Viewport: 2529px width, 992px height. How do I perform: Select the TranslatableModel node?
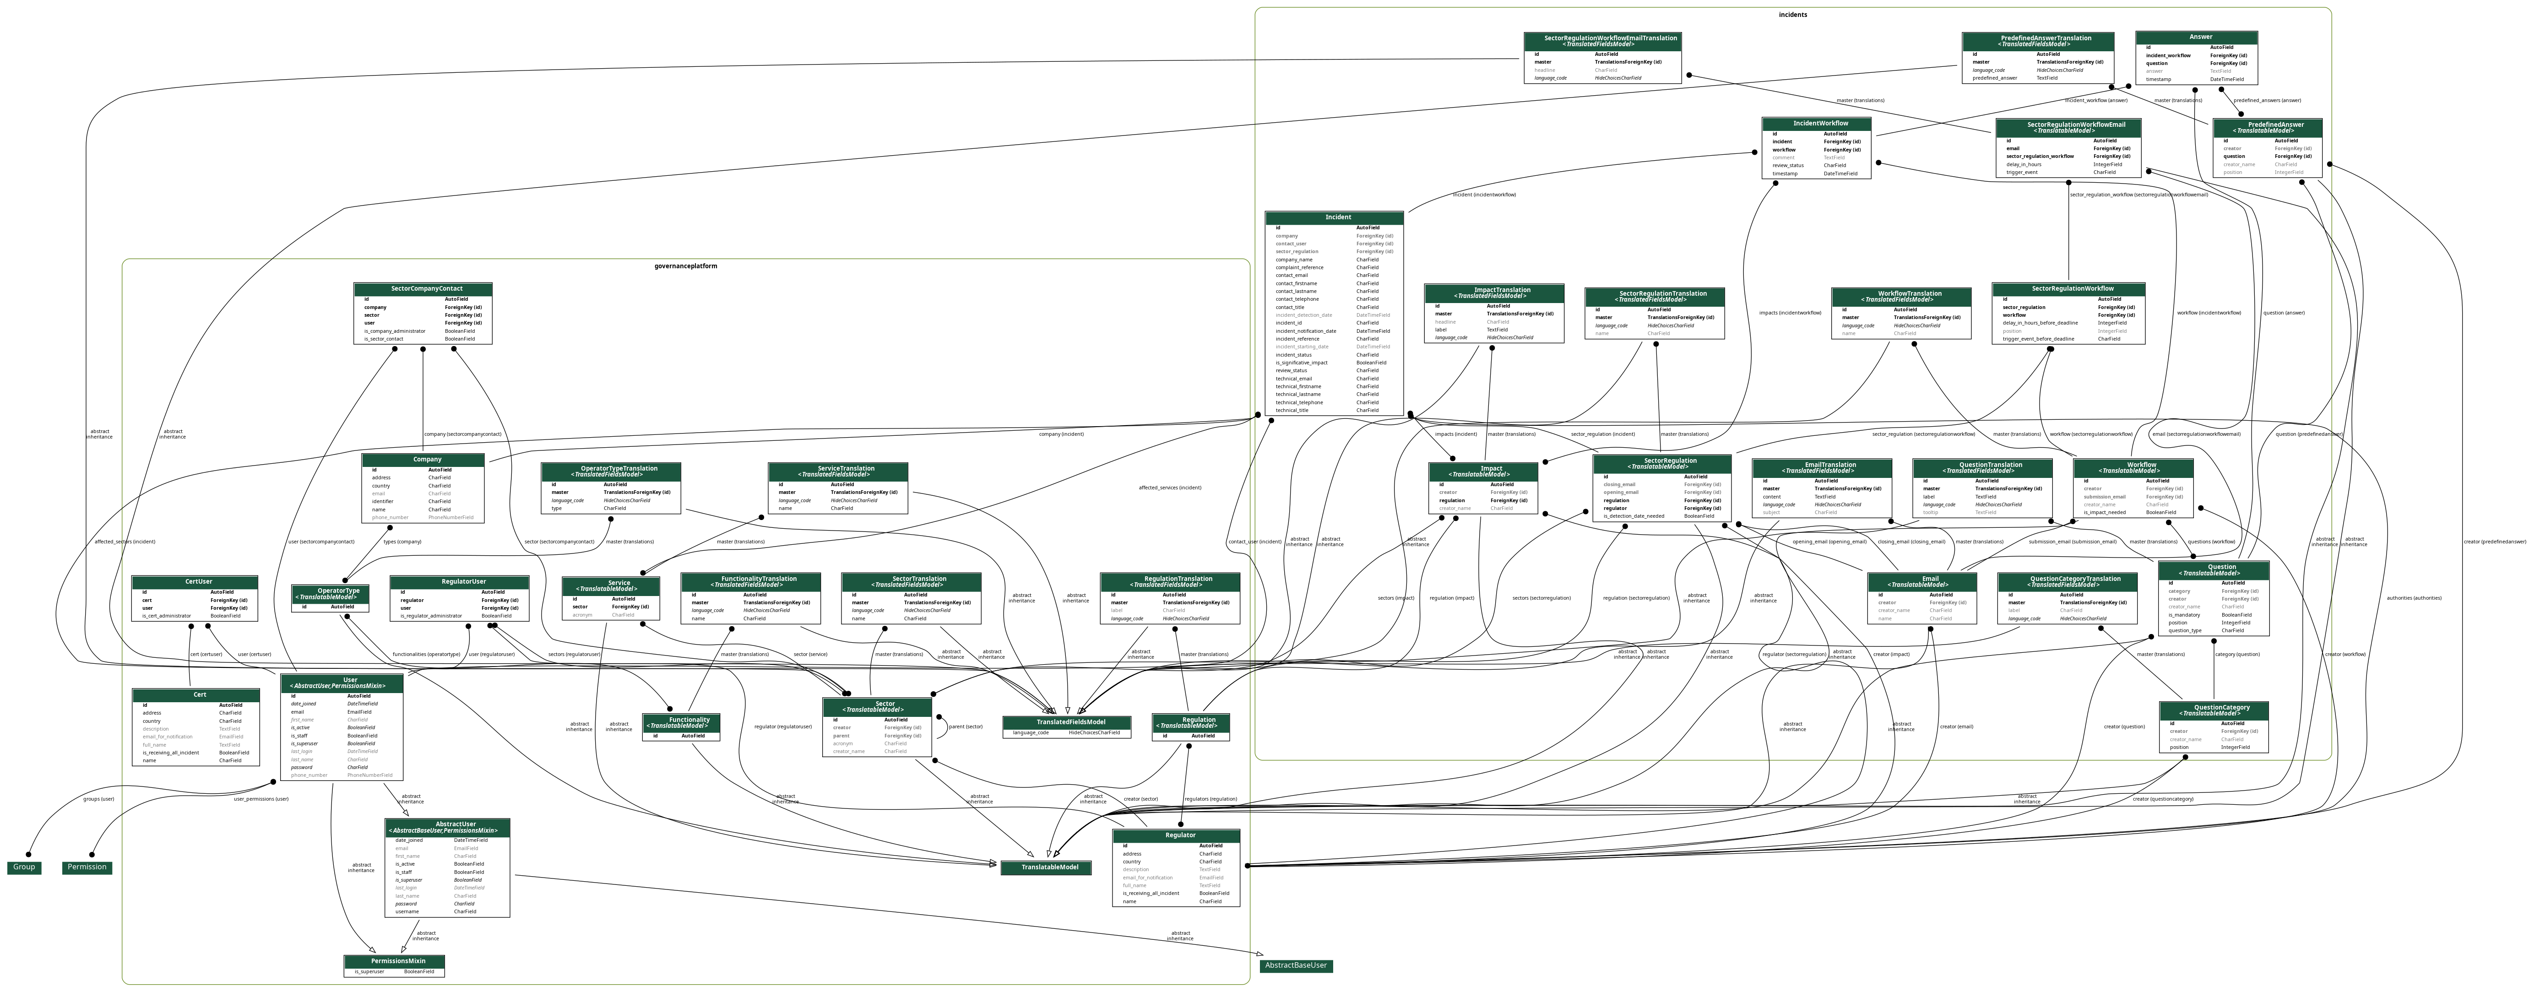pos(1047,867)
